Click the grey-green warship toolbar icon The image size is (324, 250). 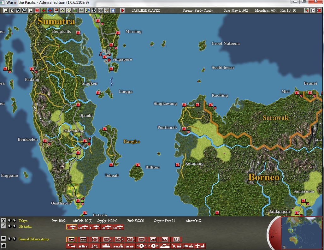point(81,10)
